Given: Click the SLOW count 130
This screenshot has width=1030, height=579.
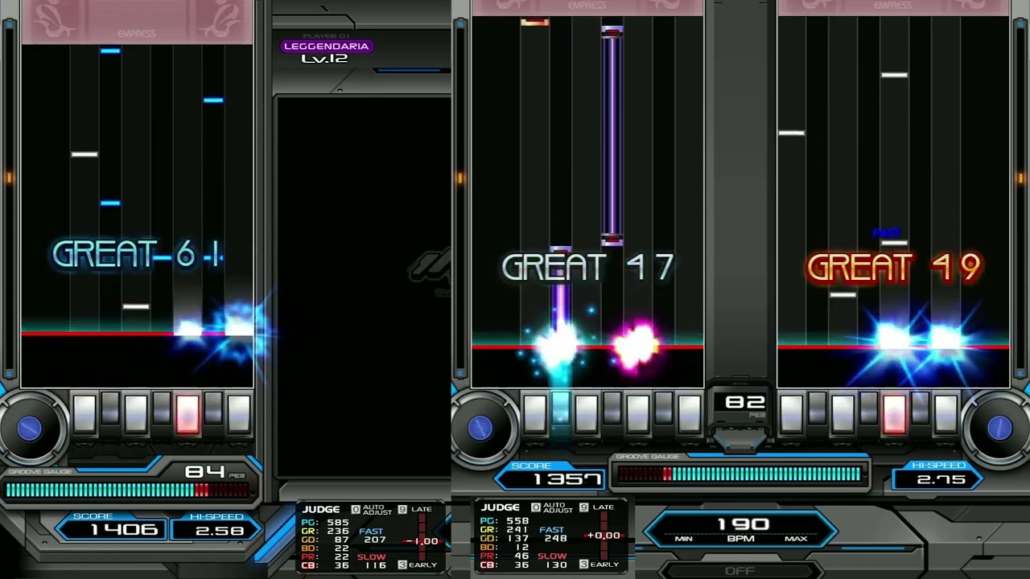Looking at the screenshot, I should click(556, 565).
